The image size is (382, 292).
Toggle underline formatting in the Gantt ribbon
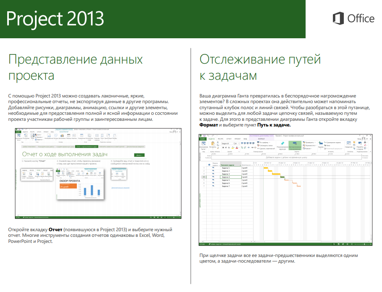point(229,147)
